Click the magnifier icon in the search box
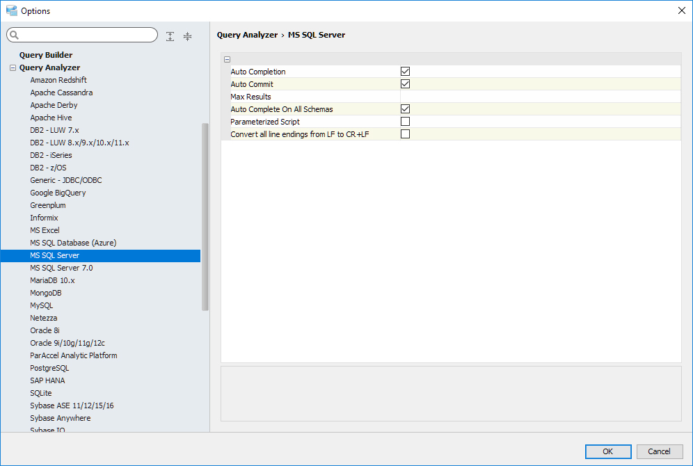 pos(15,35)
